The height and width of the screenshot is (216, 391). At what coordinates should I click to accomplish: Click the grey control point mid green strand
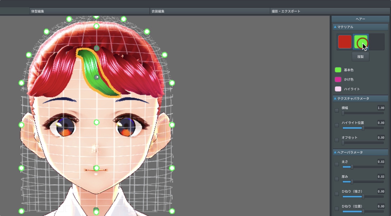pos(97,77)
